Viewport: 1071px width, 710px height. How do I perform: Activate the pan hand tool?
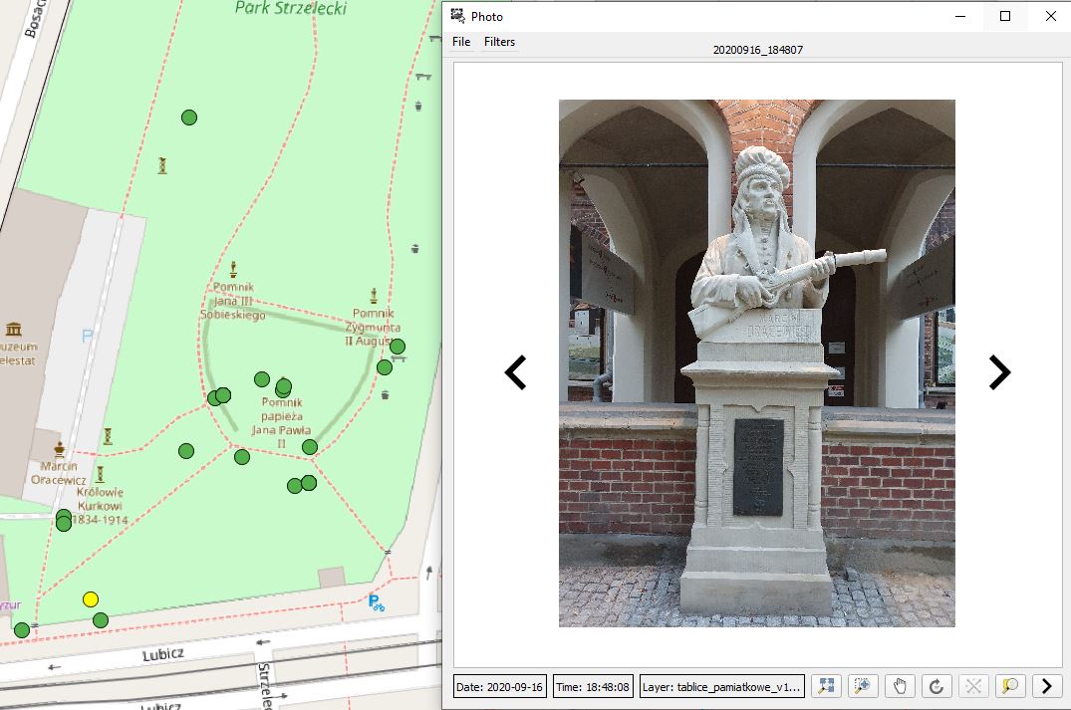click(900, 686)
